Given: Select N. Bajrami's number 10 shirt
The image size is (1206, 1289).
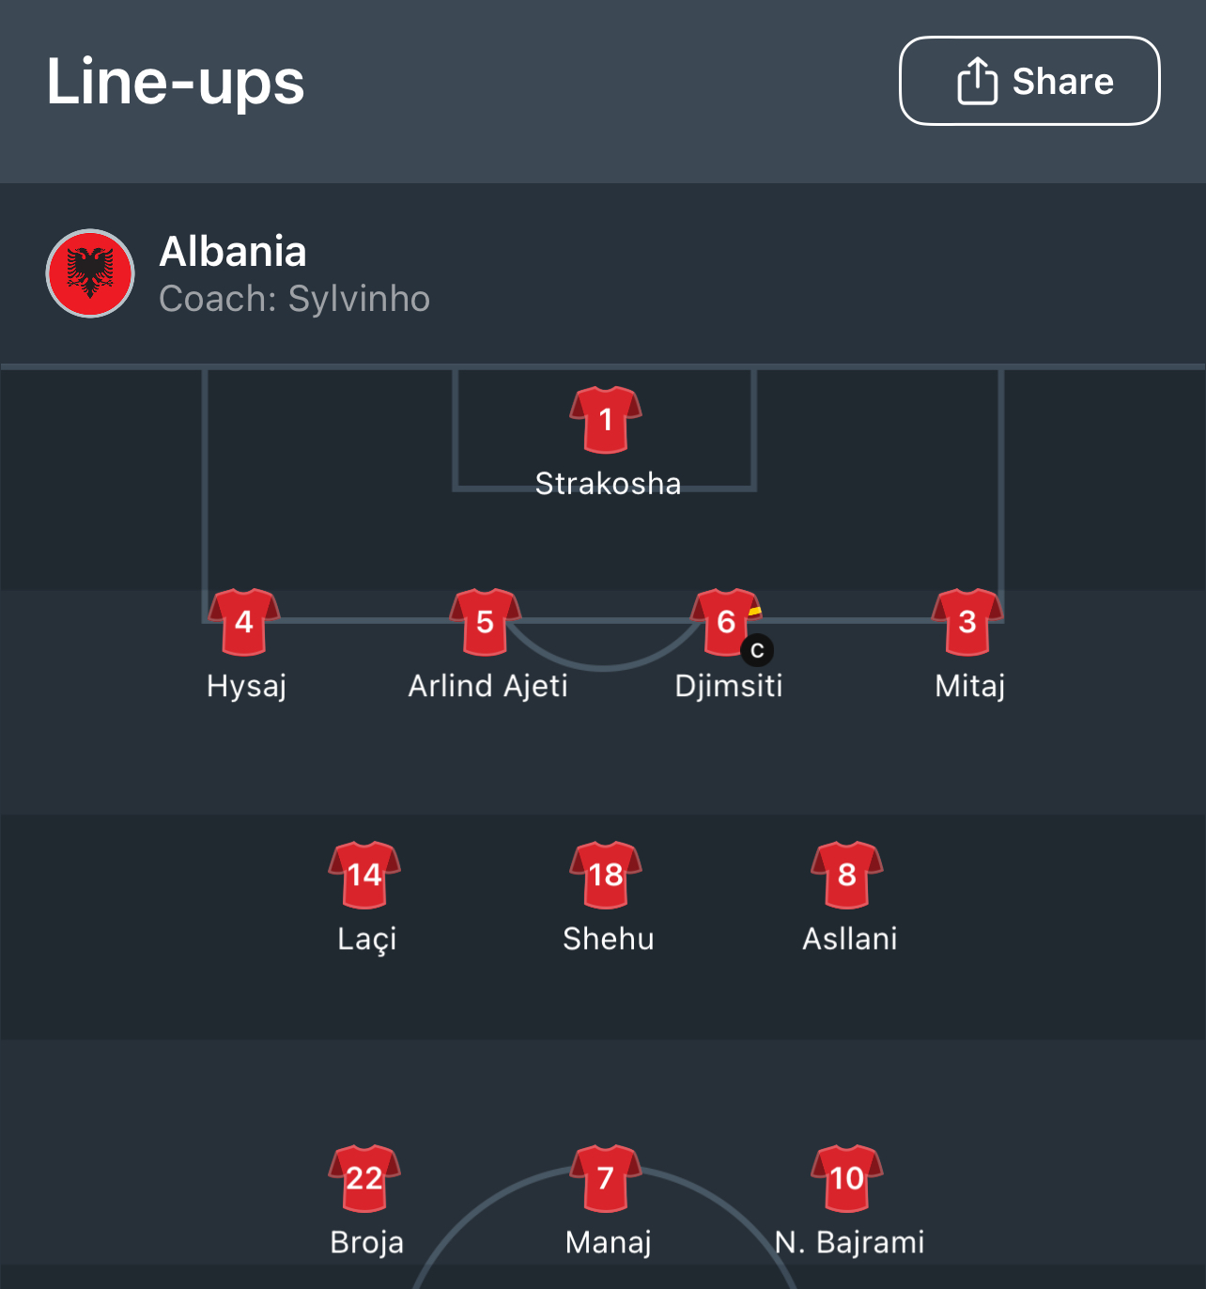Looking at the screenshot, I should point(847,1178).
